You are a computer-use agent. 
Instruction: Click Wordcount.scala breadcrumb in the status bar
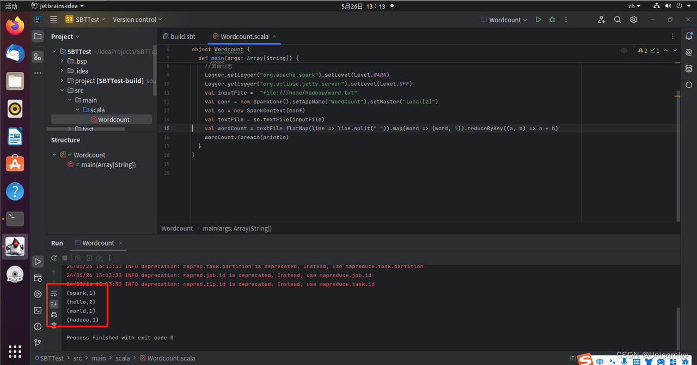coord(171,358)
